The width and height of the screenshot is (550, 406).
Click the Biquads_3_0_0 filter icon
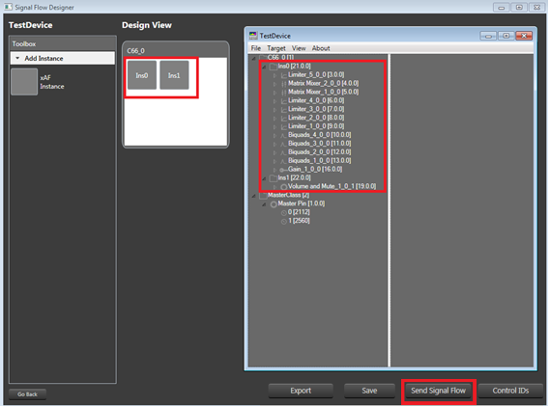(284, 144)
